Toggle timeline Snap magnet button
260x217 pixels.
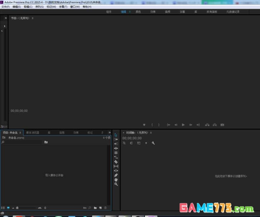pyautogui.click(x=131, y=143)
